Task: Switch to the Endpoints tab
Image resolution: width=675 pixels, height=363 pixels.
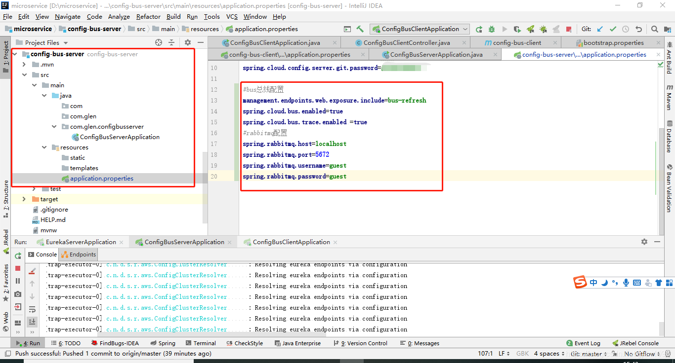Action: click(79, 254)
